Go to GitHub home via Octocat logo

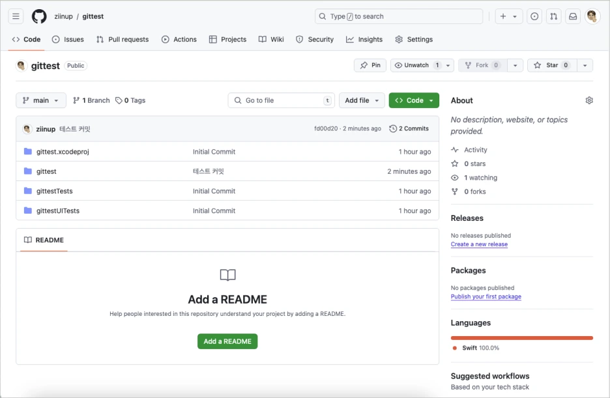(x=39, y=16)
